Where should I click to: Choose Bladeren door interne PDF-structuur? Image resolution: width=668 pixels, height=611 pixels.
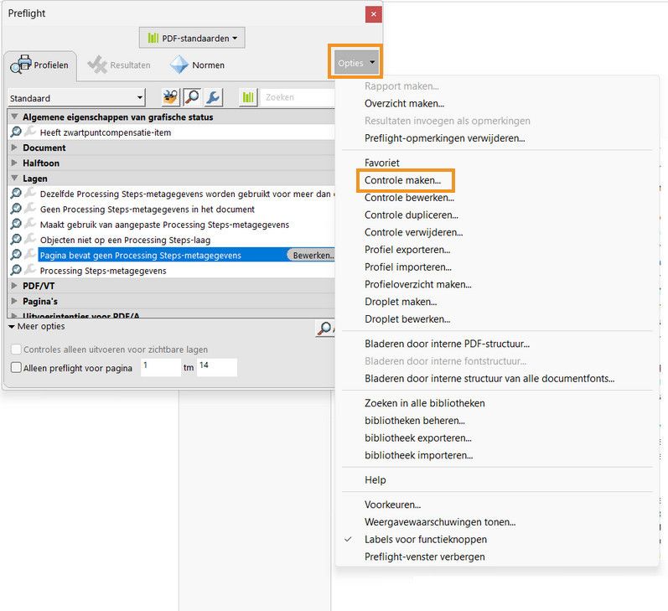[447, 344]
